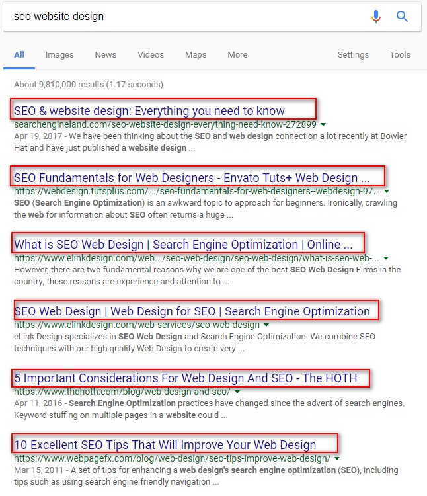Image resolution: width=427 pixels, height=496 pixels.
Task: Expand dropdown arrow beside webdesign.tutsplus.com URL
Action: pyautogui.click(x=387, y=191)
